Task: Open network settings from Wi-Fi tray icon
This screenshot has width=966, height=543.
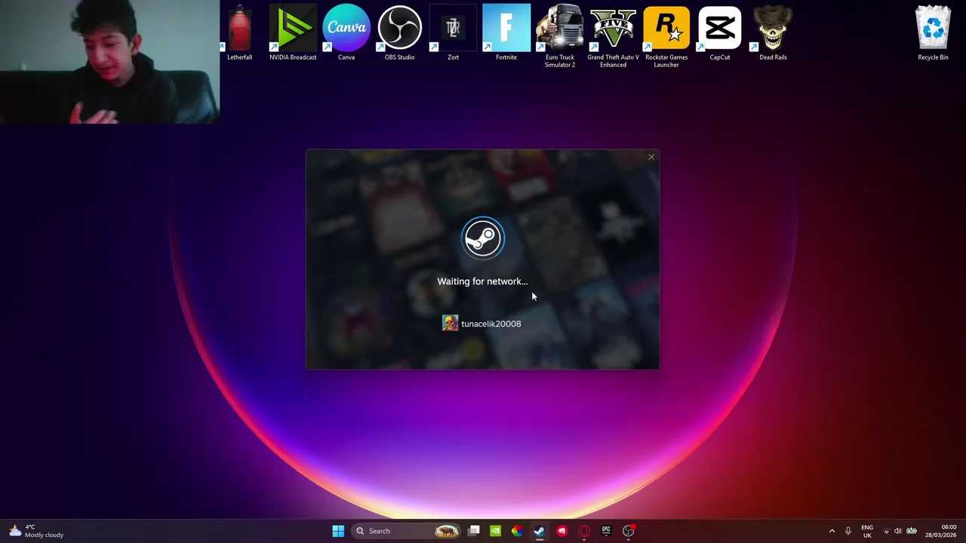Action: coord(887,531)
